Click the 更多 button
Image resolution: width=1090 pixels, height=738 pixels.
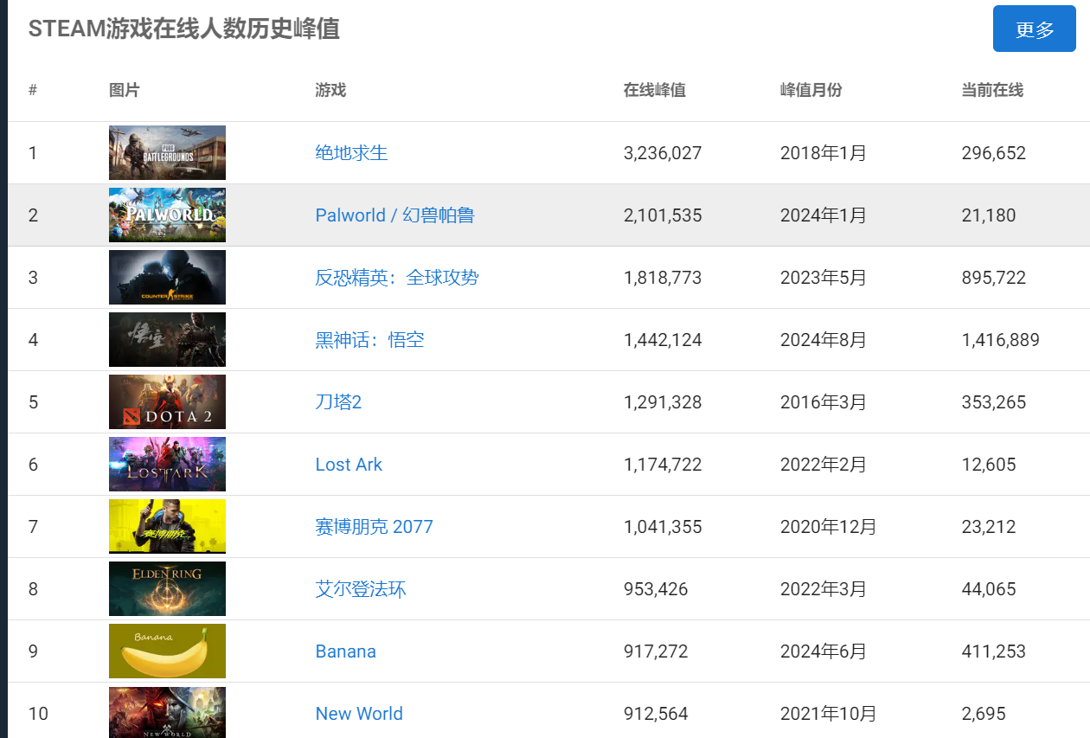tap(1035, 29)
